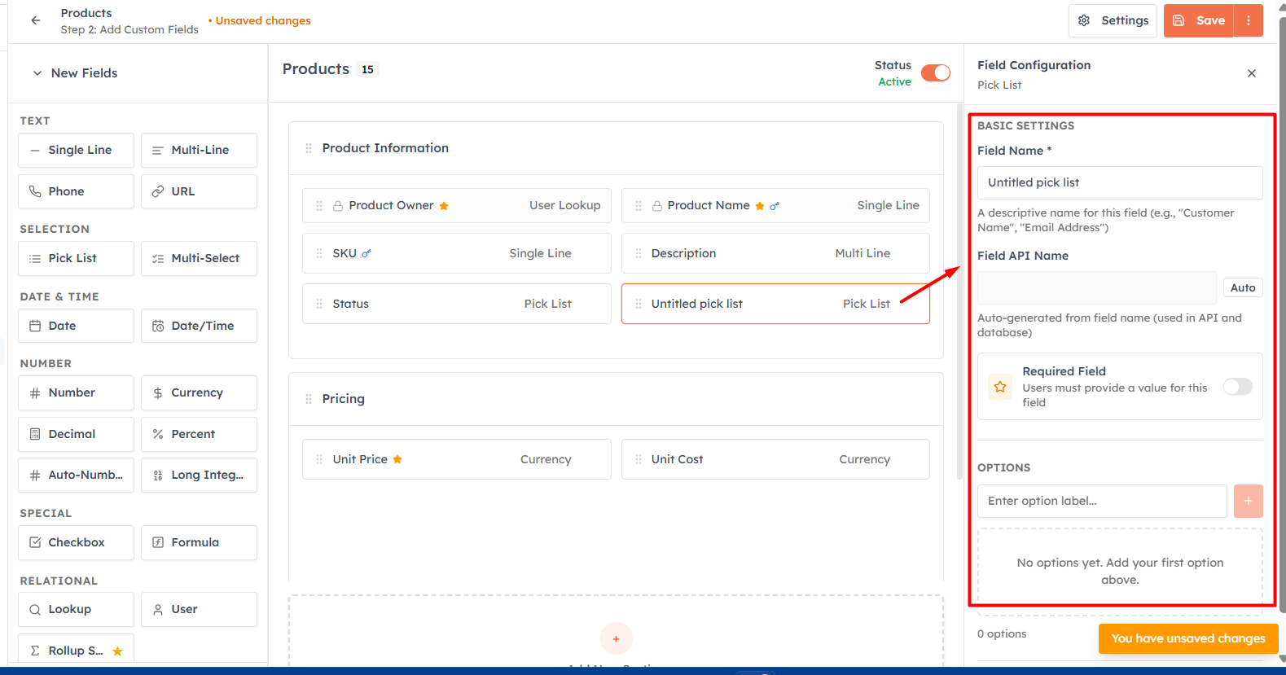Click the Field API Name input
The image size is (1286, 675).
(1096, 287)
